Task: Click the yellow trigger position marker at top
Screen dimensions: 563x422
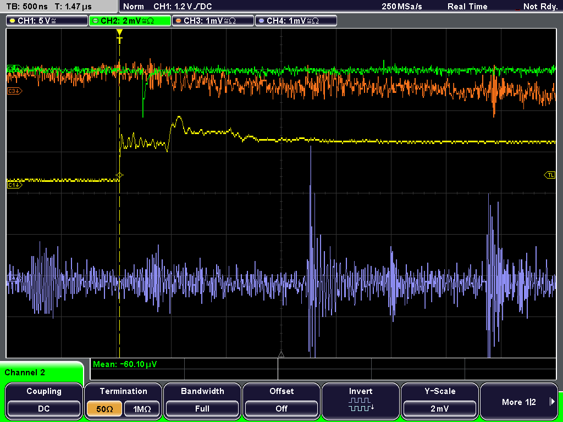Action: click(x=119, y=36)
